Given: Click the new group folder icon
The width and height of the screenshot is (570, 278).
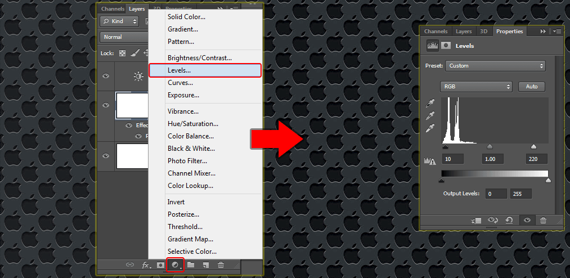Looking at the screenshot, I should pos(191,264).
